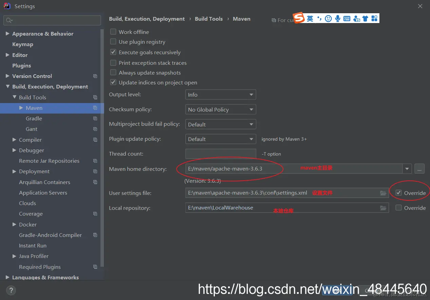Click Local repository path field
Viewport: 430px width, 300px height.
[287, 208]
